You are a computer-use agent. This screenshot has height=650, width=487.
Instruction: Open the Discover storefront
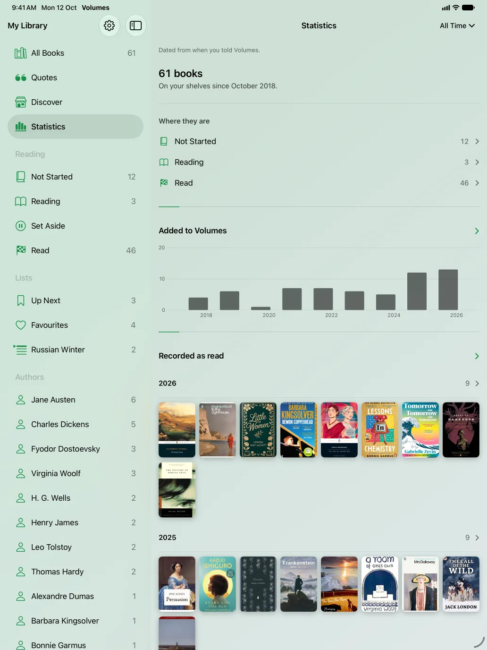coord(76,102)
